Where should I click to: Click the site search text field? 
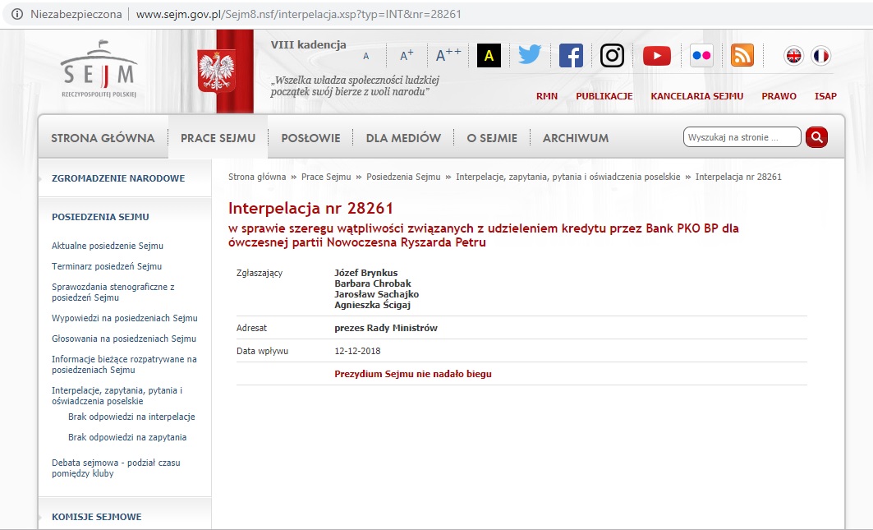coord(742,137)
